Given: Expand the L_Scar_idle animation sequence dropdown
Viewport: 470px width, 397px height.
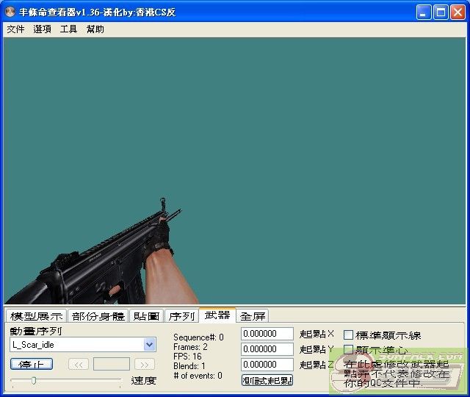Looking at the screenshot, I should click(x=150, y=345).
